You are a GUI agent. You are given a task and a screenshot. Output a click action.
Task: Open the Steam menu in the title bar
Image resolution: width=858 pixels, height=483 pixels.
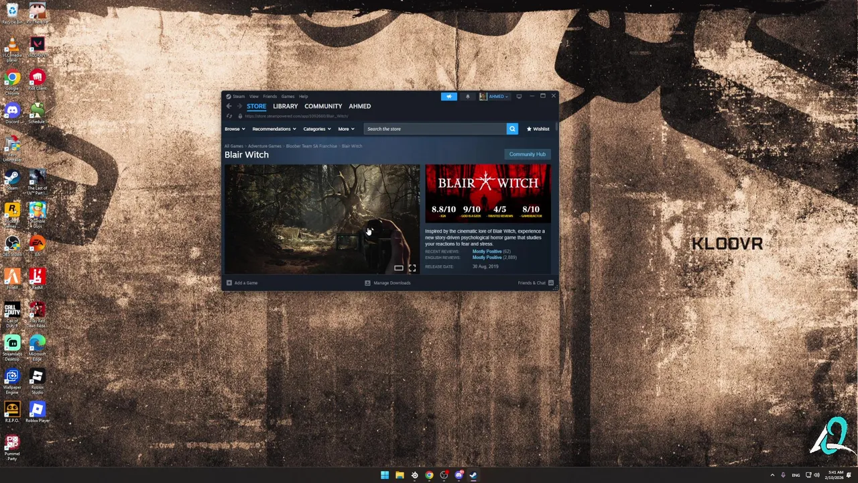click(x=239, y=97)
